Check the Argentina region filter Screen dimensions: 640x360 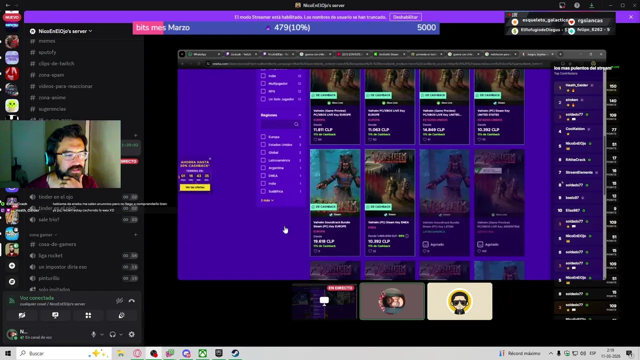[263, 168]
